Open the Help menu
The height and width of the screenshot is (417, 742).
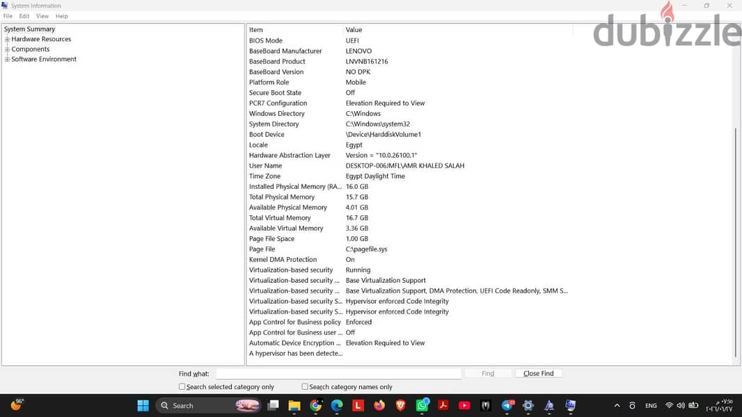pyautogui.click(x=61, y=16)
